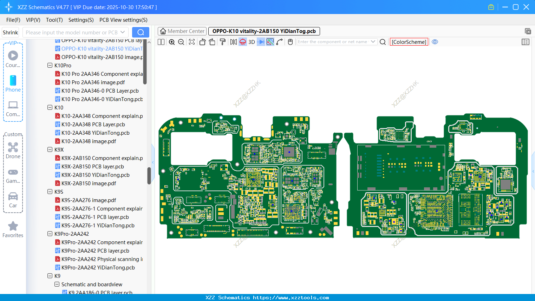Toggle the 3D view mode
Viewport: 535px width, 301px height.
tap(252, 42)
